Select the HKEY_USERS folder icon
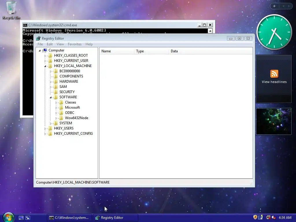Viewport: 296px width, 222px height. tap(50, 128)
